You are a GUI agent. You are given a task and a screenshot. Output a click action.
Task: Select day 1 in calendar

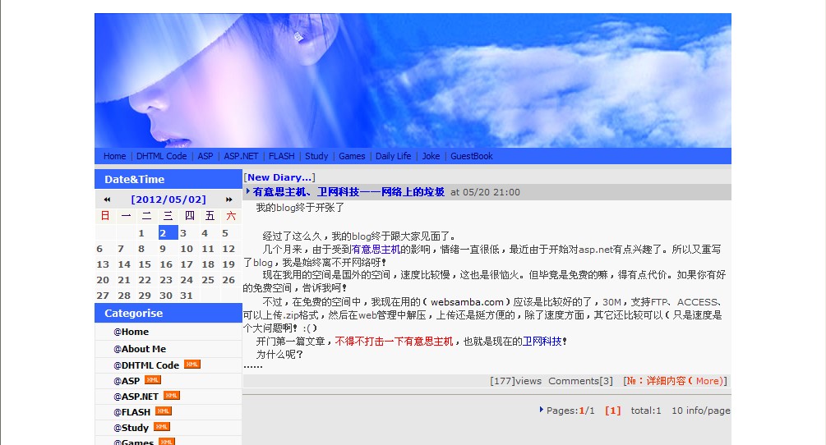[x=141, y=233]
